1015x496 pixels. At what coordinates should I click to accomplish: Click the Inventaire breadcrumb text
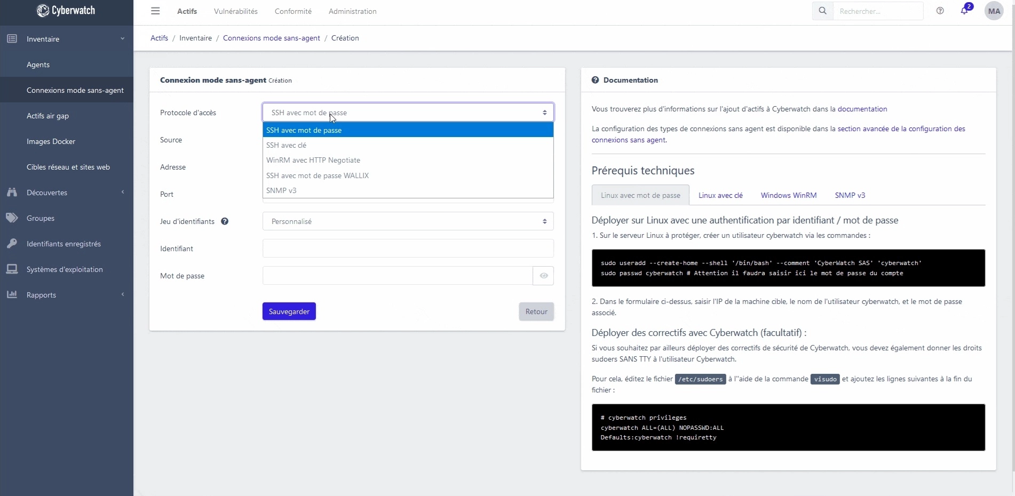pos(195,38)
